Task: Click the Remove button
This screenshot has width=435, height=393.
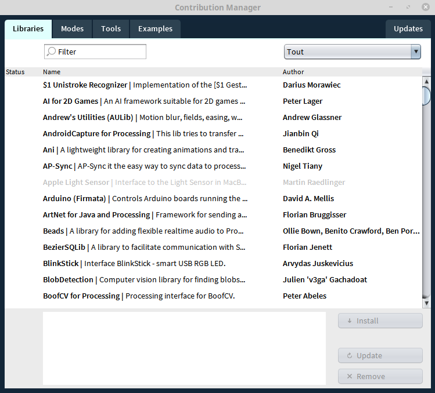Action: coord(380,376)
